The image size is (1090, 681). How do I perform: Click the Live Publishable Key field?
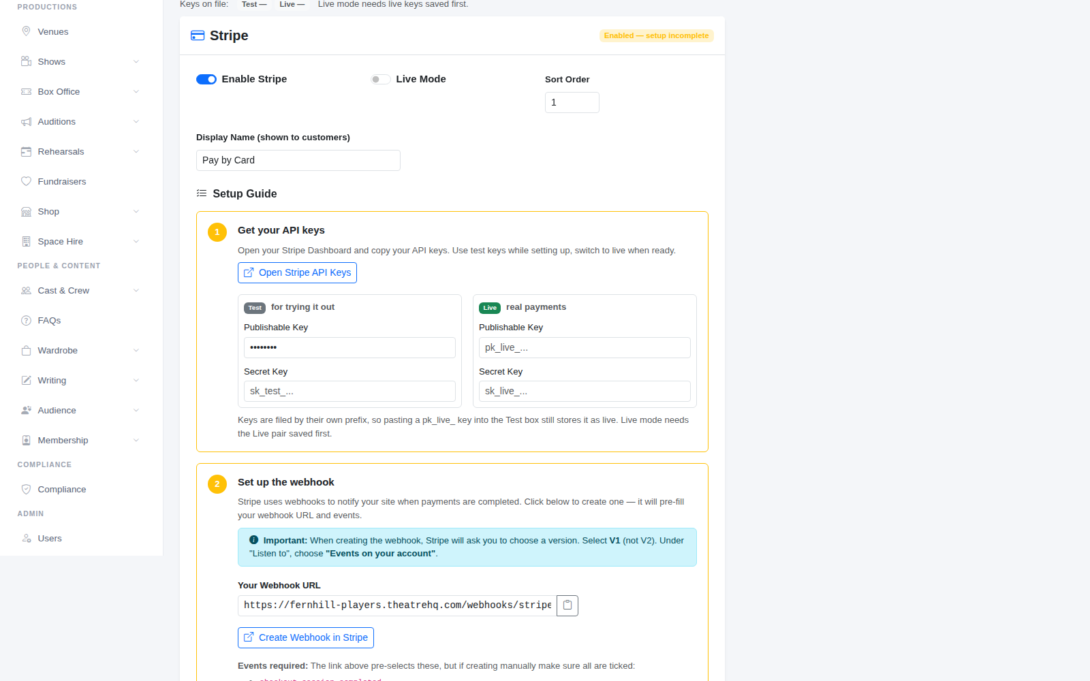(x=585, y=347)
